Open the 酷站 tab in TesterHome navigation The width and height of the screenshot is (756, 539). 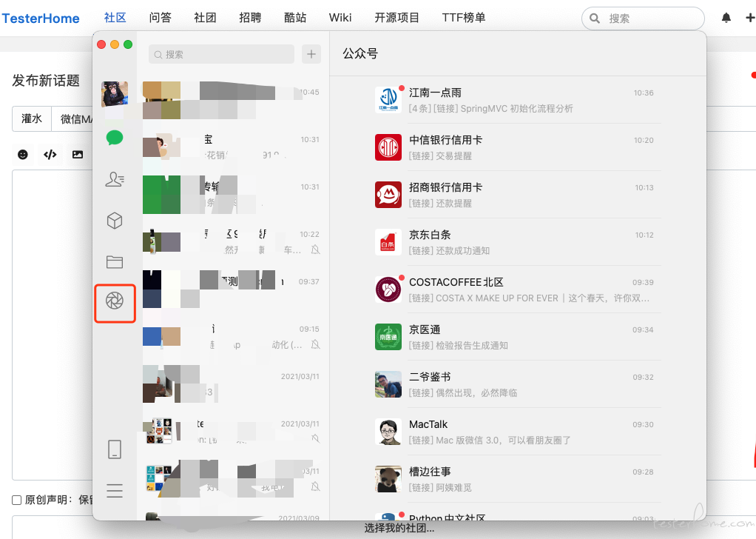point(295,18)
